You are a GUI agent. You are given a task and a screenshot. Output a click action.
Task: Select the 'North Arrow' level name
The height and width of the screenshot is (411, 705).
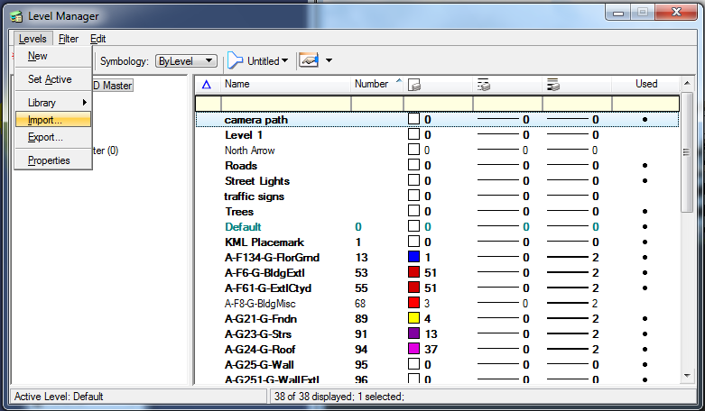pyautogui.click(x=249, y=151)
